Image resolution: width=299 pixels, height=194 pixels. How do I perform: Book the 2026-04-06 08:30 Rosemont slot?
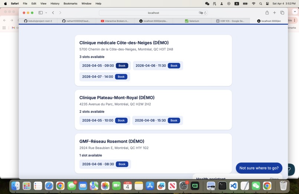(x=122, y=164)
